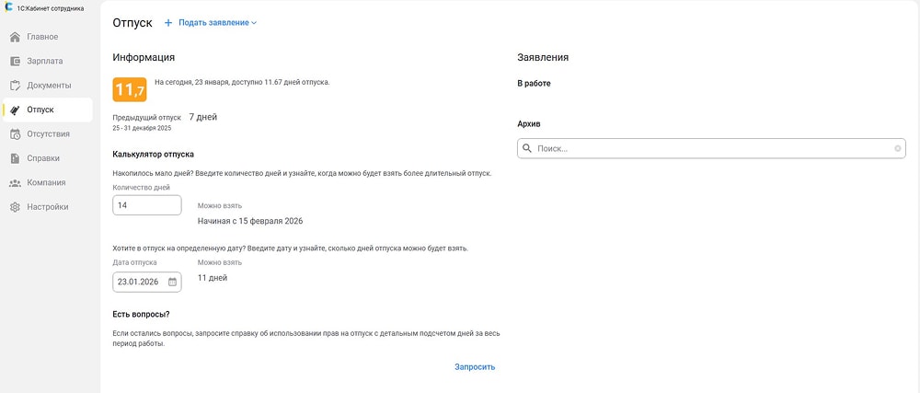Click the orange 11,7 days badge
The image size is (920, 393).
[x=129, y=89]
